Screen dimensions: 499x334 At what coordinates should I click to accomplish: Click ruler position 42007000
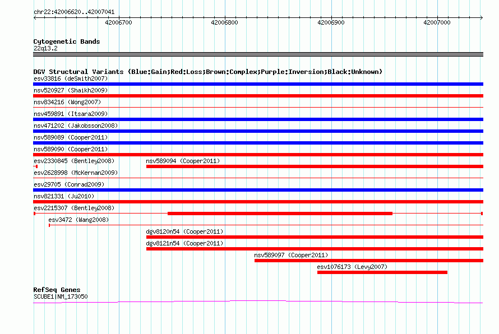coord(437,22)
